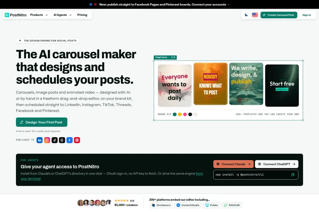Screen dimensions: 319x212
Task: Expand the AI Agents dropdown menu
Action: pyautogui.click(x=62, y=15)
